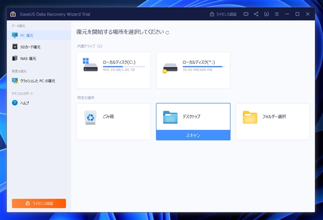Select the ごみ箱 location card
This screenshot has height=220, width=323.
114,122
